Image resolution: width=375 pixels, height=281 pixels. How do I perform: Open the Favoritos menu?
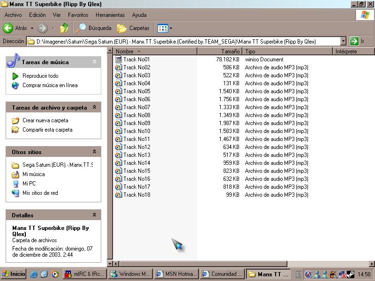78,15
